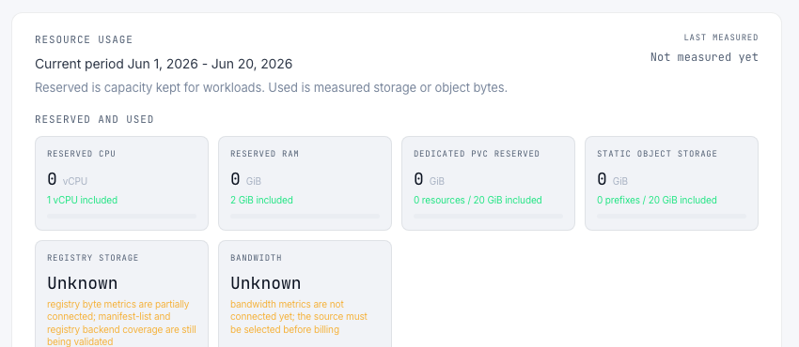This screenshot has height=347, width=799.
Task: Click the Reserved is capacity description sentence
Action: (x=271, y=87)
